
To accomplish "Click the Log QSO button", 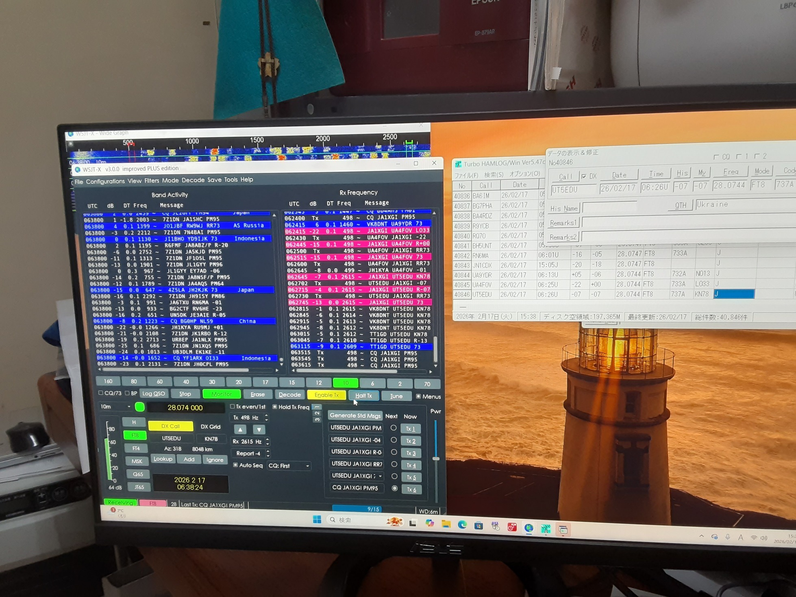I will [x=154, y=393].
